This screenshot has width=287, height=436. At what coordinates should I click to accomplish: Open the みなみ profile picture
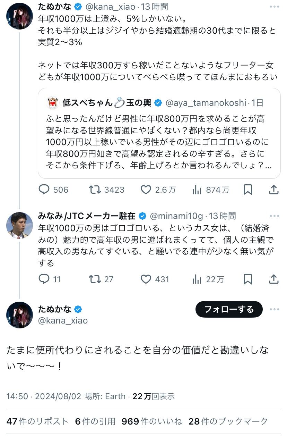click(x=19, y=225)
